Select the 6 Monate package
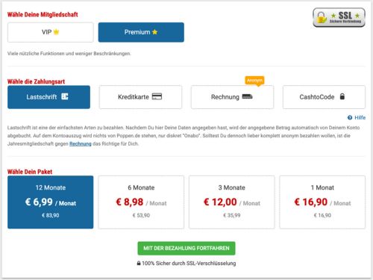 click(x=141, y=202)
